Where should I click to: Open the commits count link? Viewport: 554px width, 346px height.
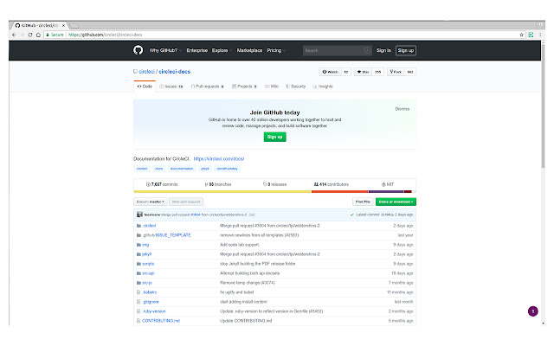pyautogui.click(x=162, y=184)
